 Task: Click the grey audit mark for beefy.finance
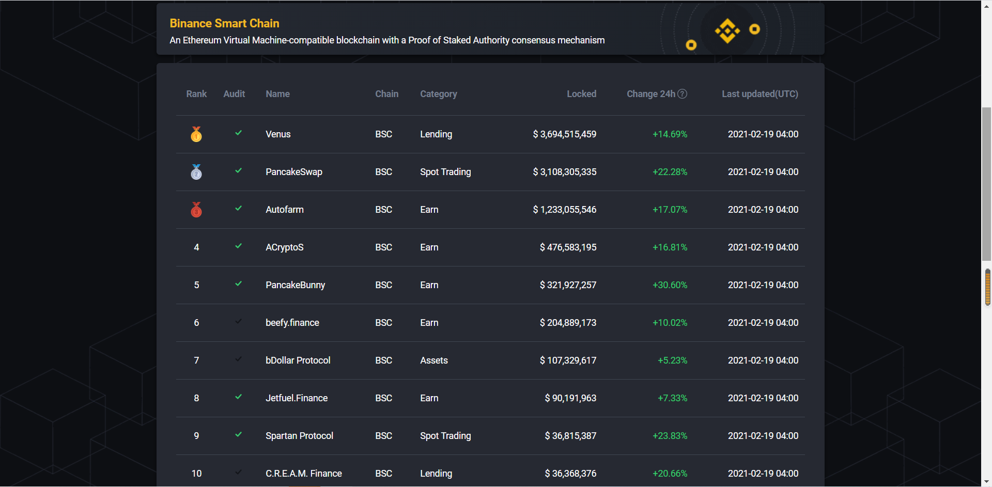tap(238, 322)
